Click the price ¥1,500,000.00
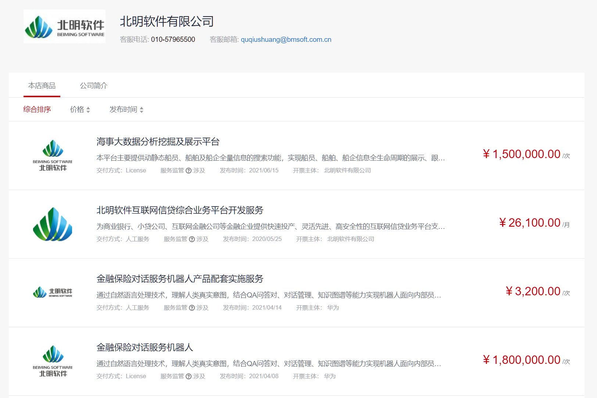This screenshot has height=398, width=597. point(522,154)
